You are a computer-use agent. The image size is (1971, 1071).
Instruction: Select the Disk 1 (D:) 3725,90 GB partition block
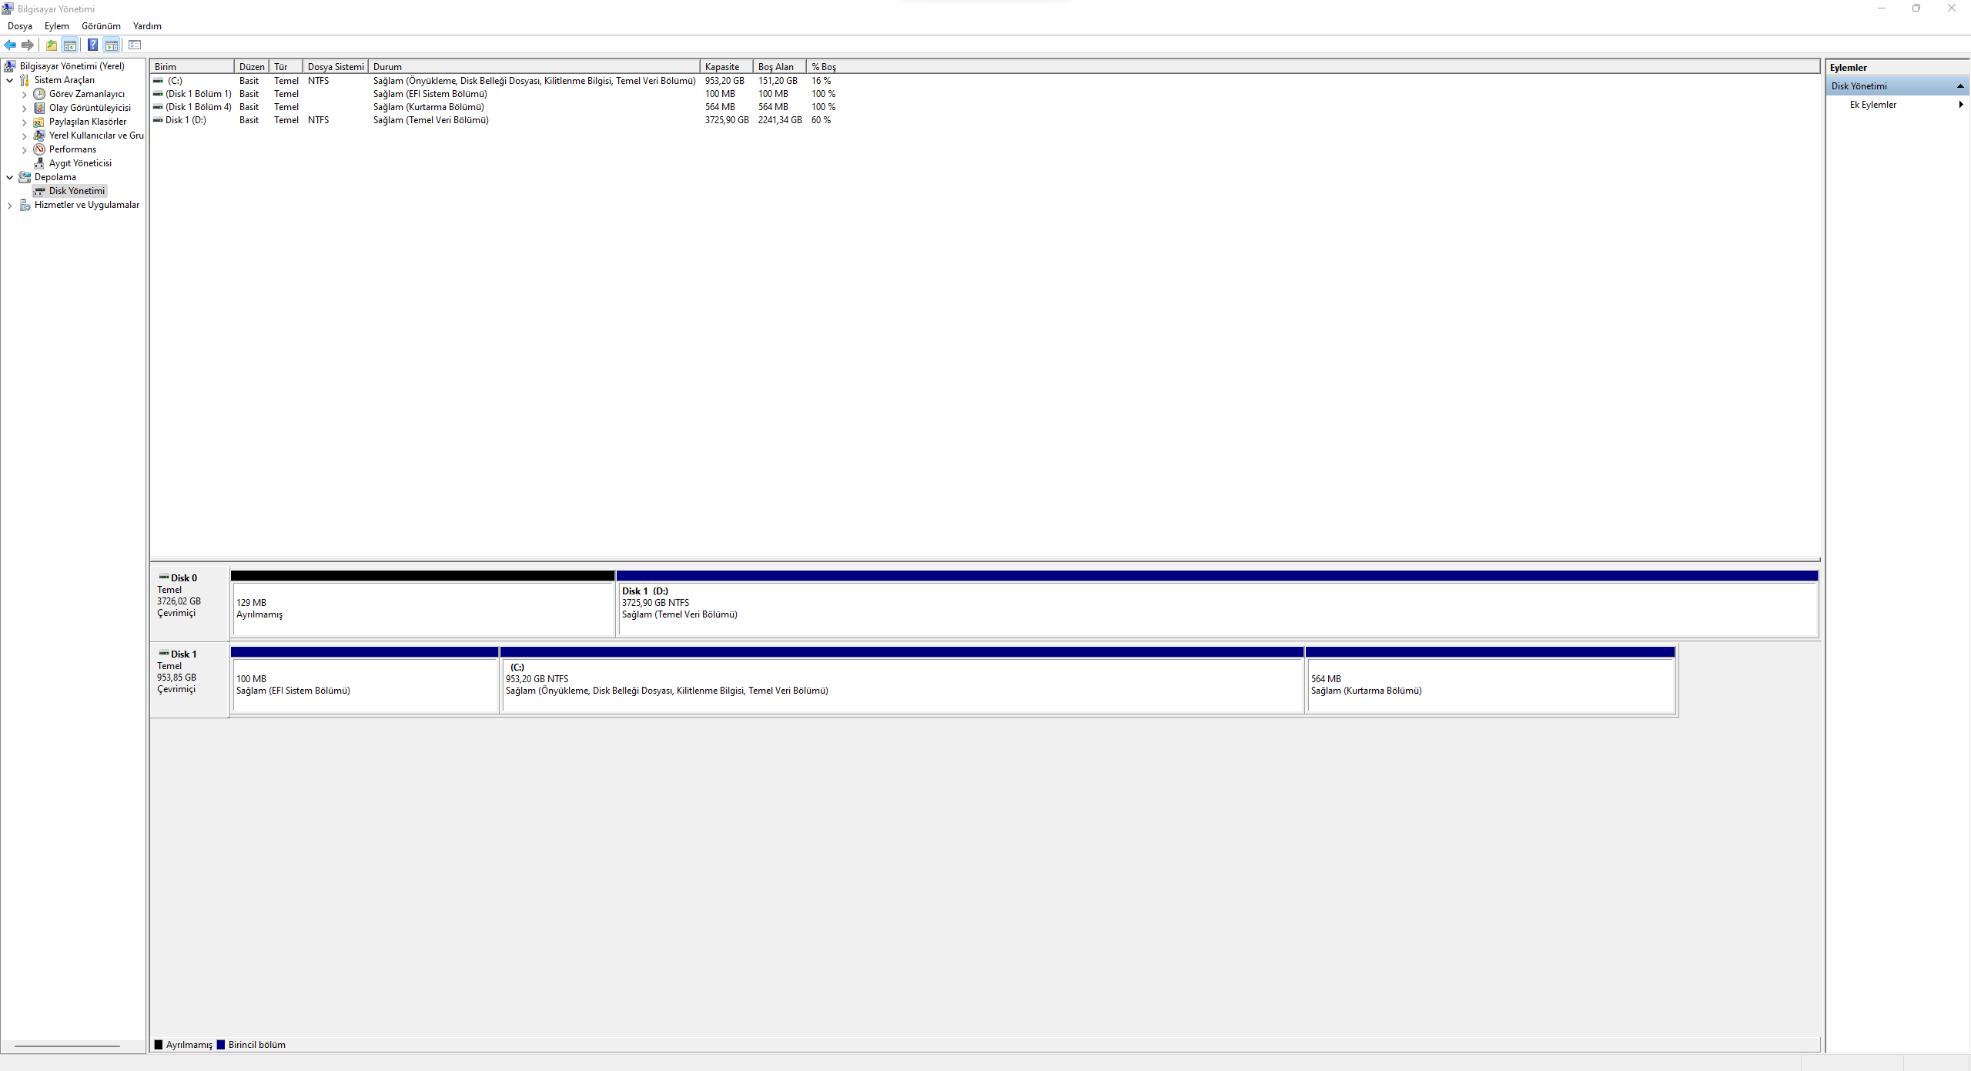pos(1217,604)
